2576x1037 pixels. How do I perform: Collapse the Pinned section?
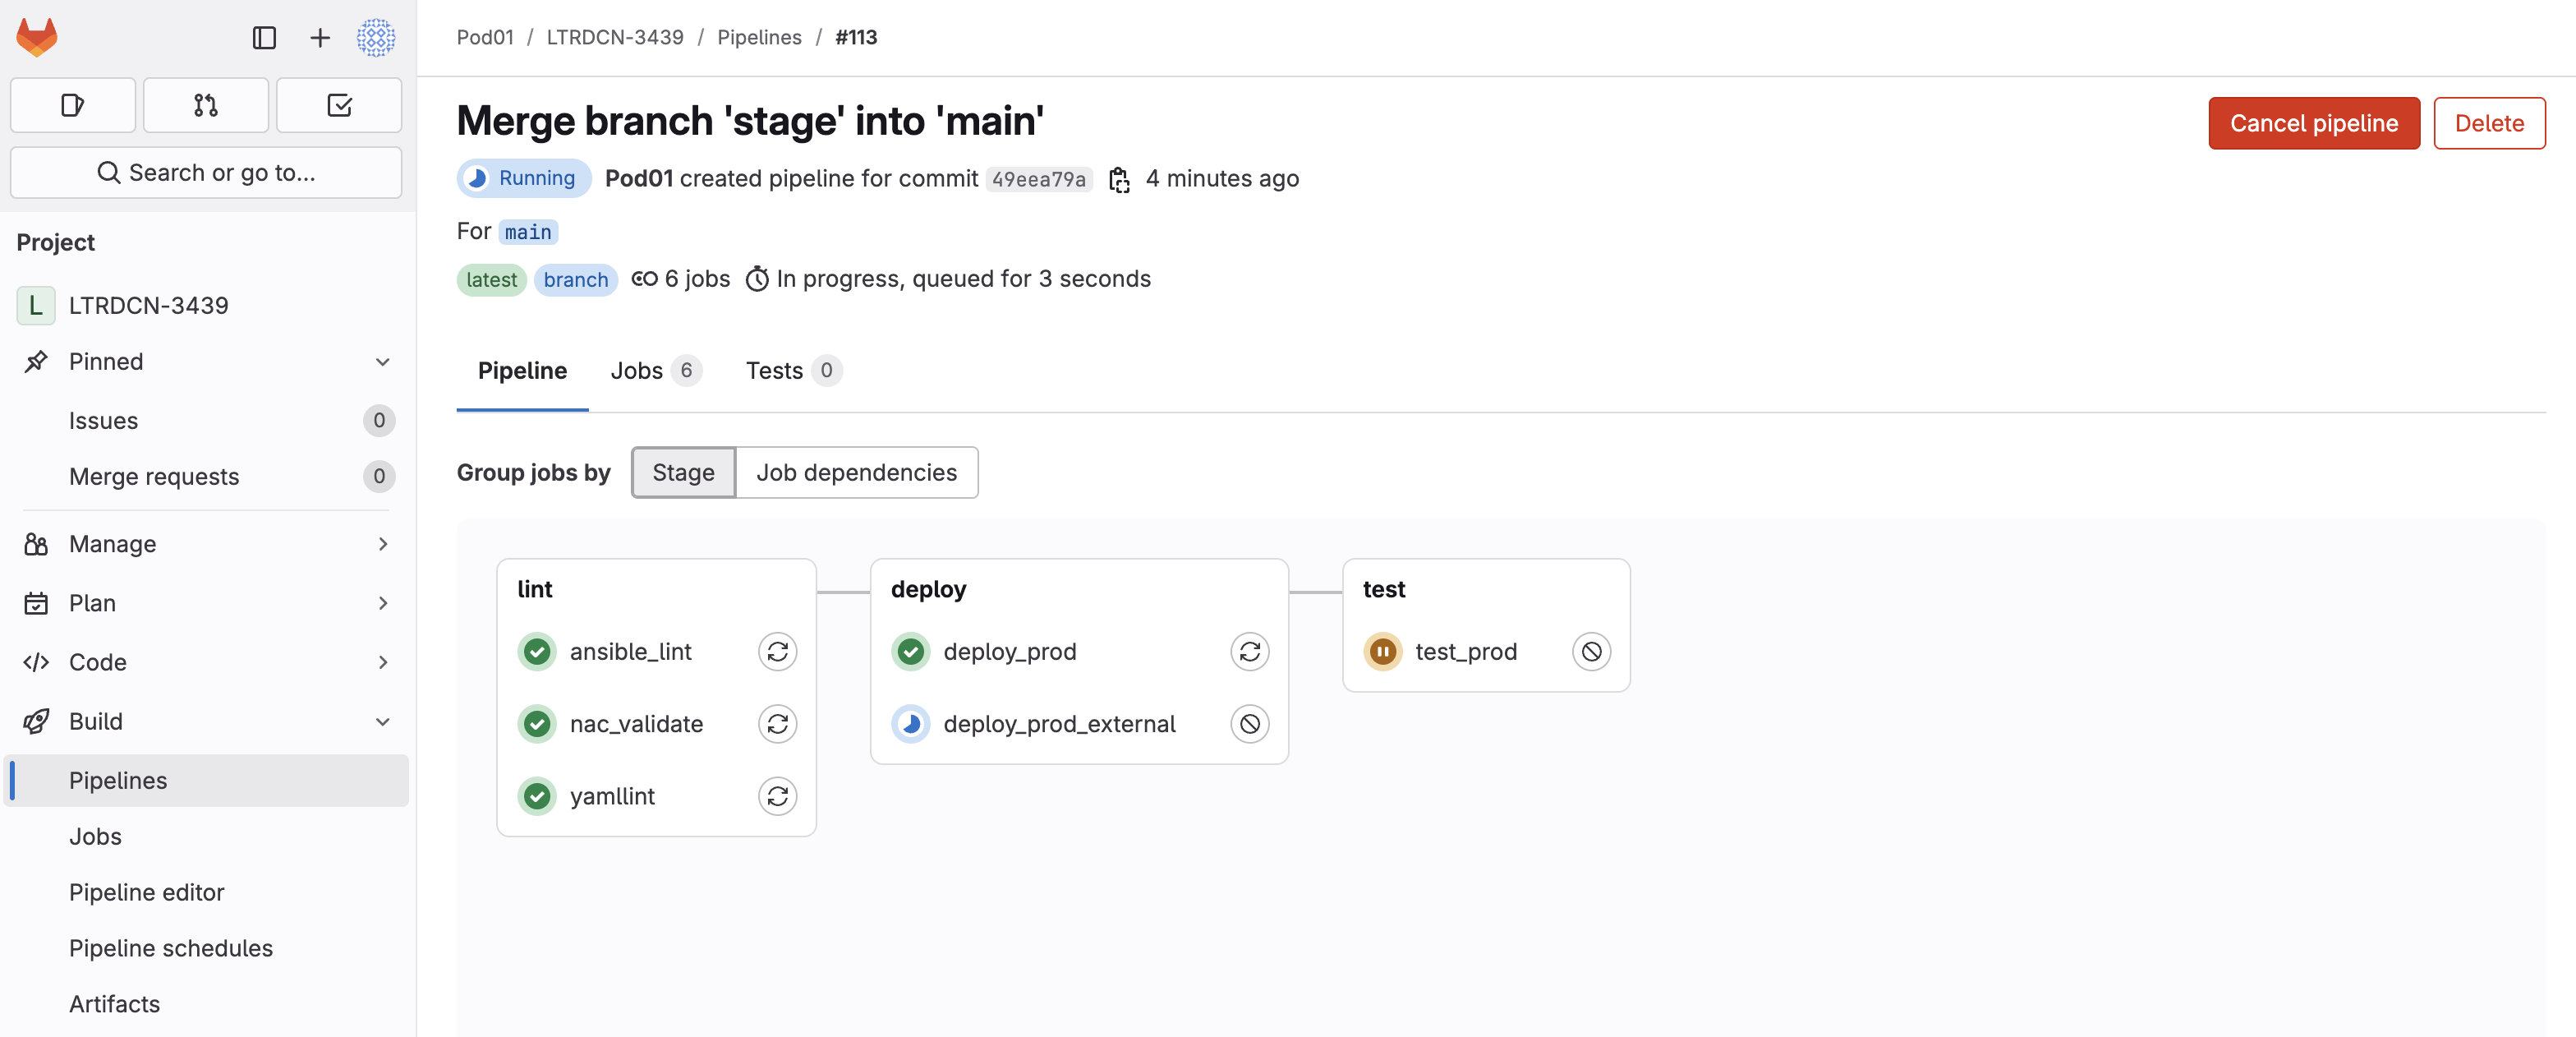[383, 362]
